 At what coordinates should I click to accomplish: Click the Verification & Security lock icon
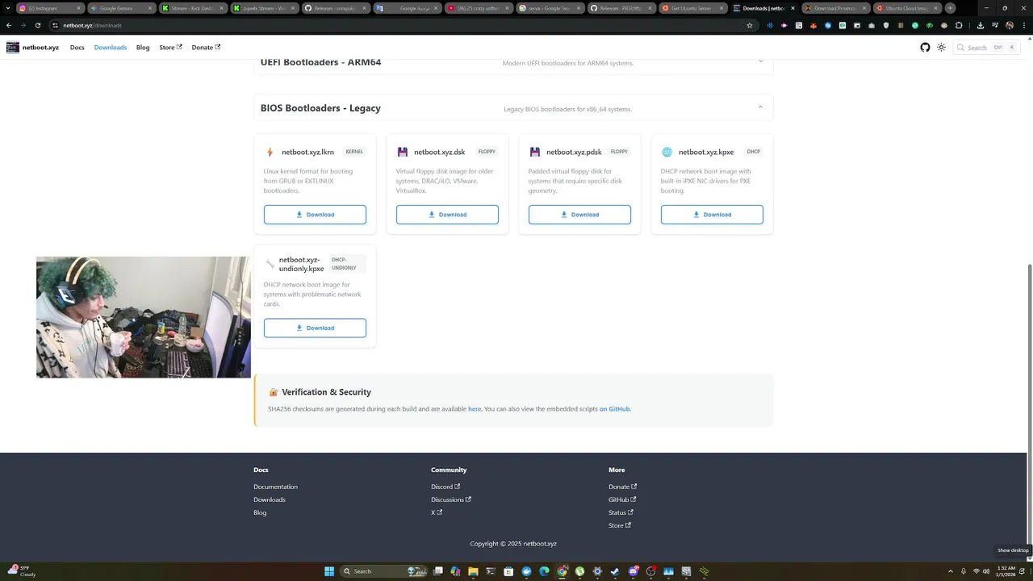tap(274, 392)
